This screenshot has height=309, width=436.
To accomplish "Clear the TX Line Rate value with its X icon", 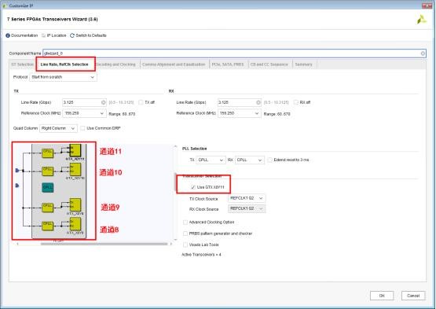I will [103, 102].
